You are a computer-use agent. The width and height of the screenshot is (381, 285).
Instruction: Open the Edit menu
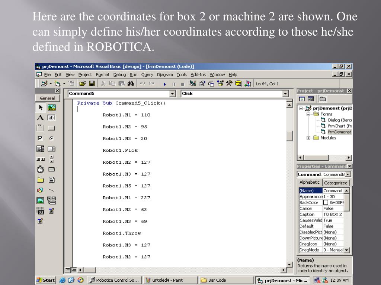pos(58,75)
